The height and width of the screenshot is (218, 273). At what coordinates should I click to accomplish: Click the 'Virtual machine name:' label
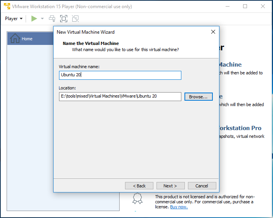pos(79,67)
